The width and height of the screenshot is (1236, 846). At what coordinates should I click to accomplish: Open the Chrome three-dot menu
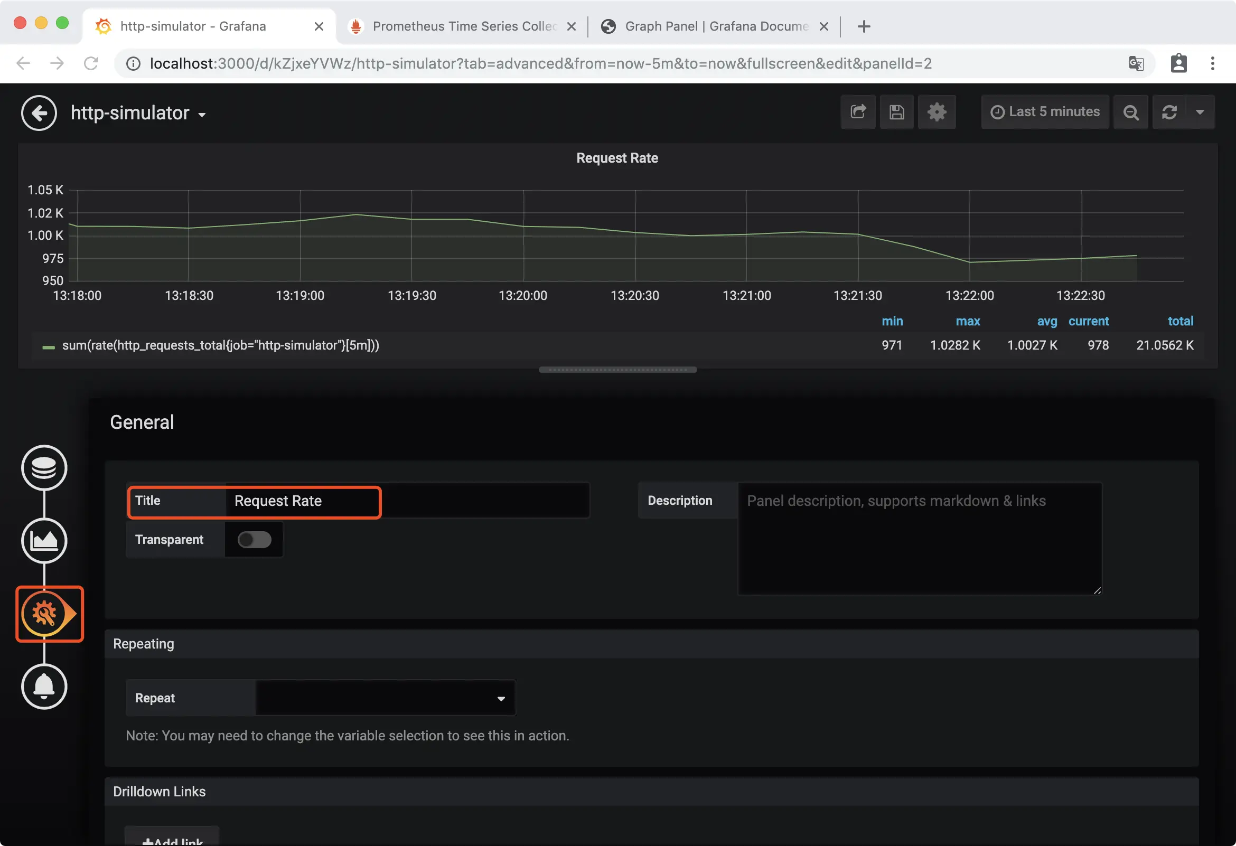(1213, 63)
